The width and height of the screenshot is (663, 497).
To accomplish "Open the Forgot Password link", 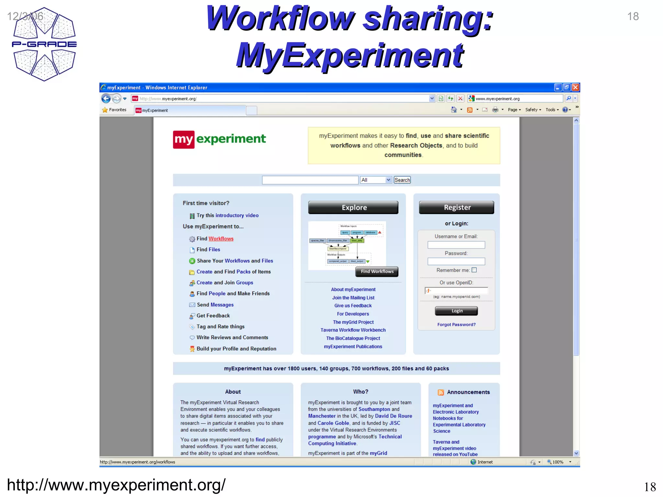I will (456, 325).
